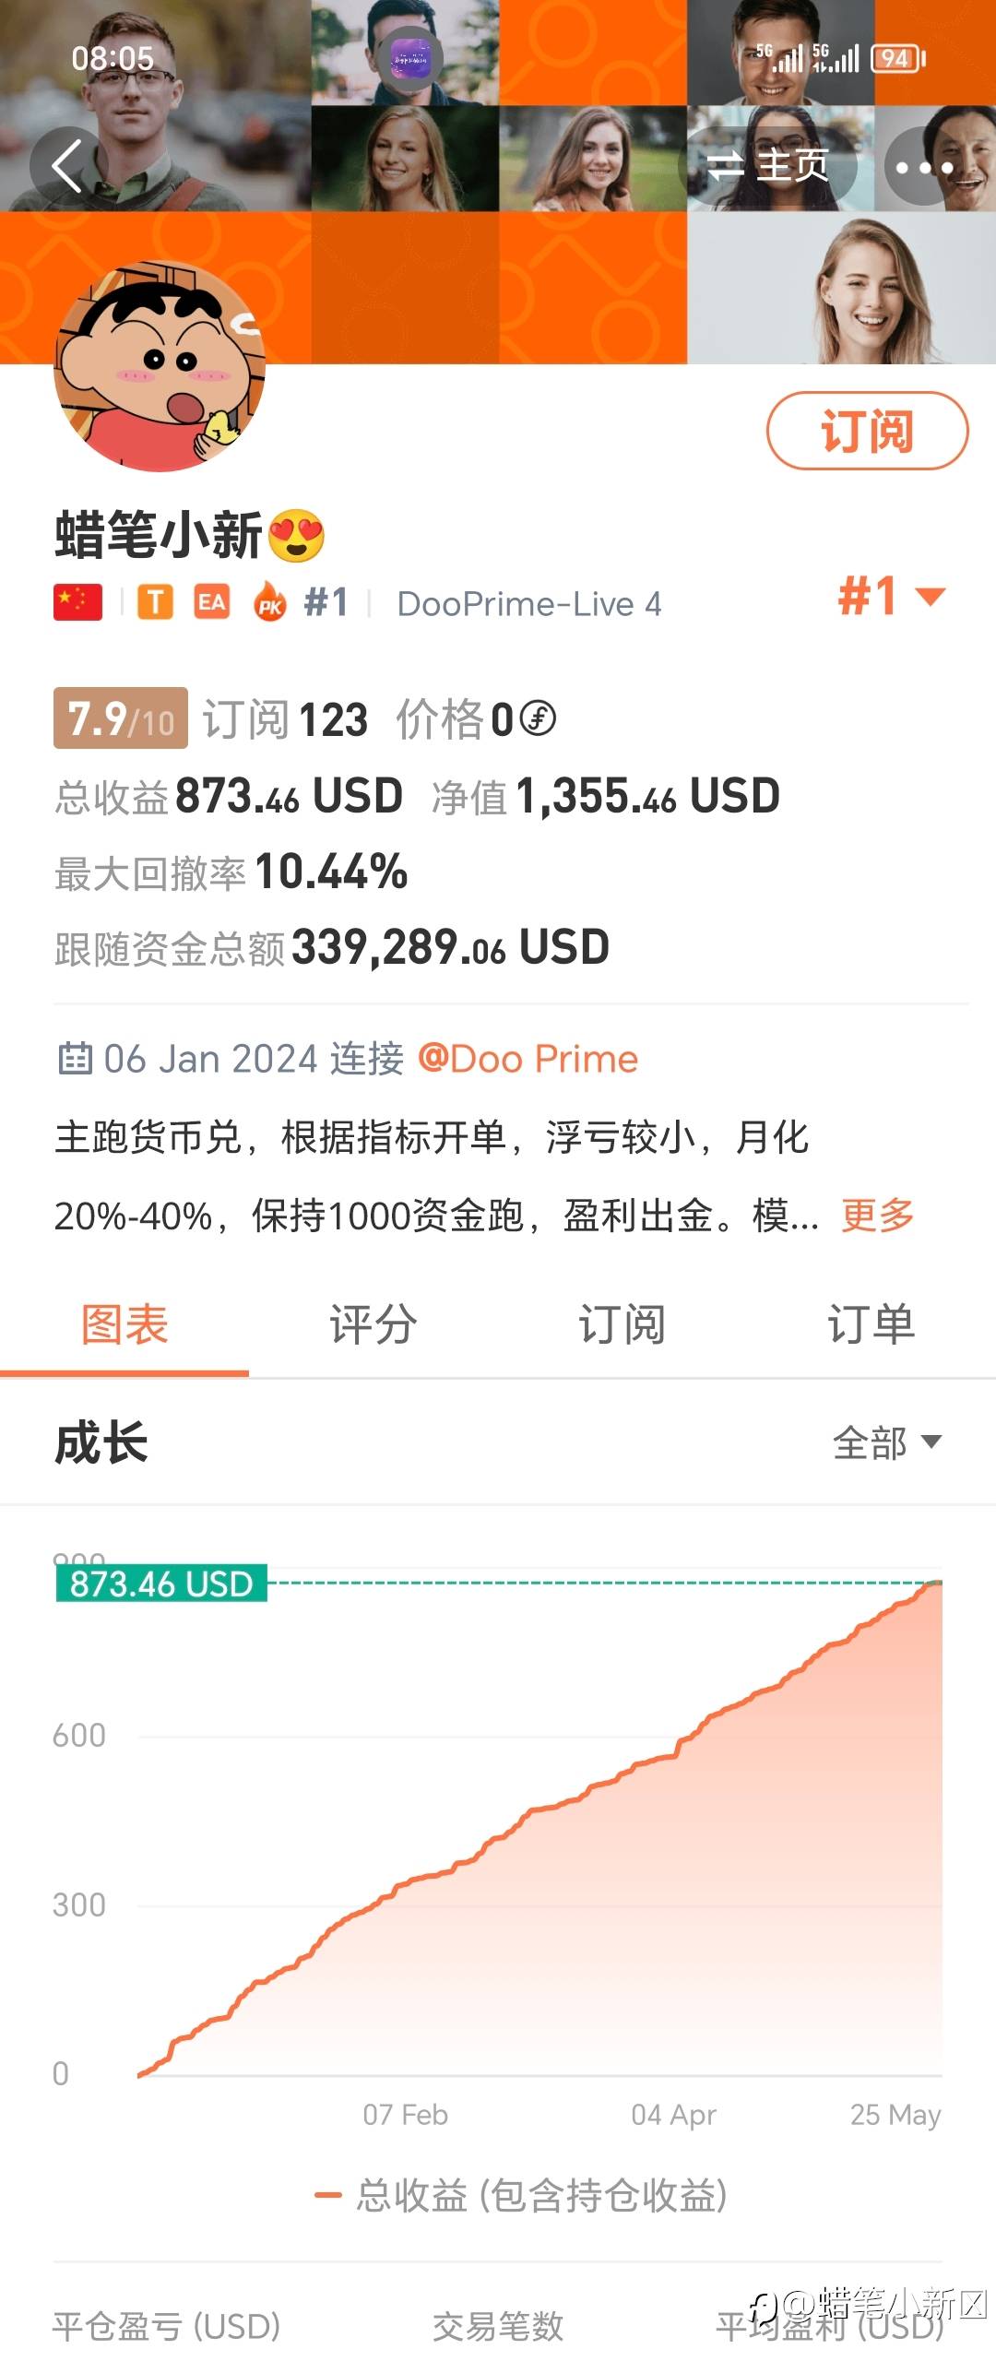Switch to the 订单 tab
This screenshot has width=996, height=2361.
871,1324
